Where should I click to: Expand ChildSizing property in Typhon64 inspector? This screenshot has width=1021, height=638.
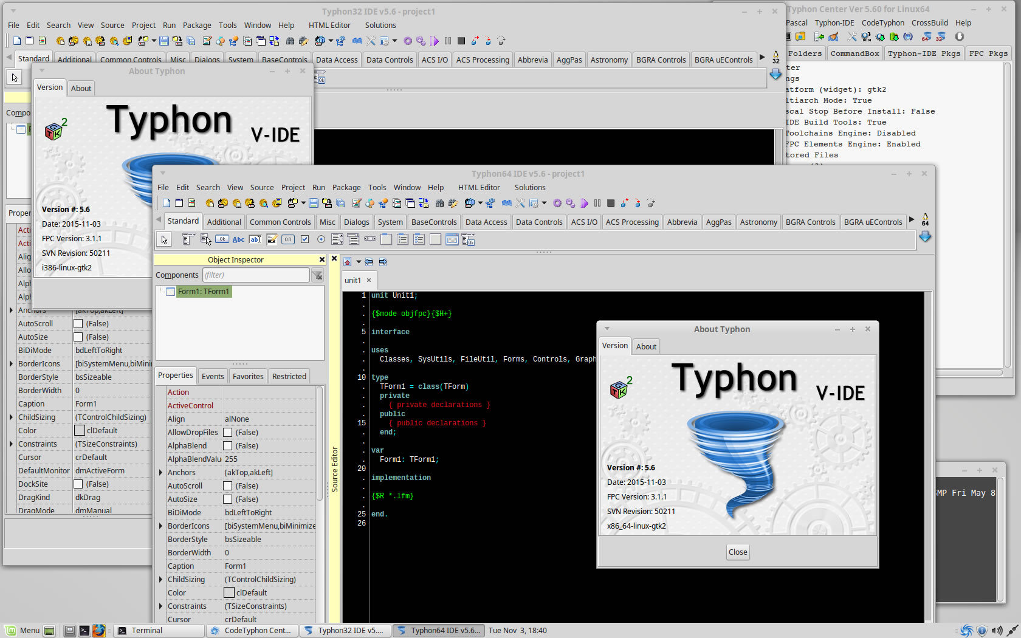pos(160,579)
